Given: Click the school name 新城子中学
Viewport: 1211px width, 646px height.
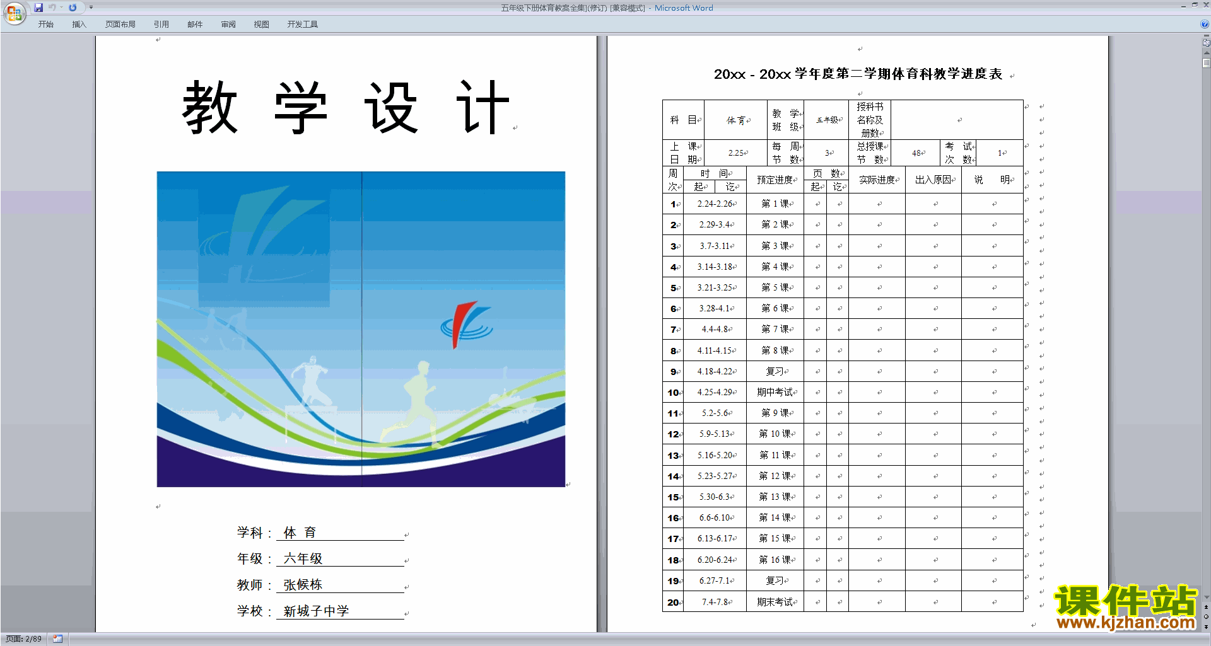Looking at the screenshot, I should [316, 611].
